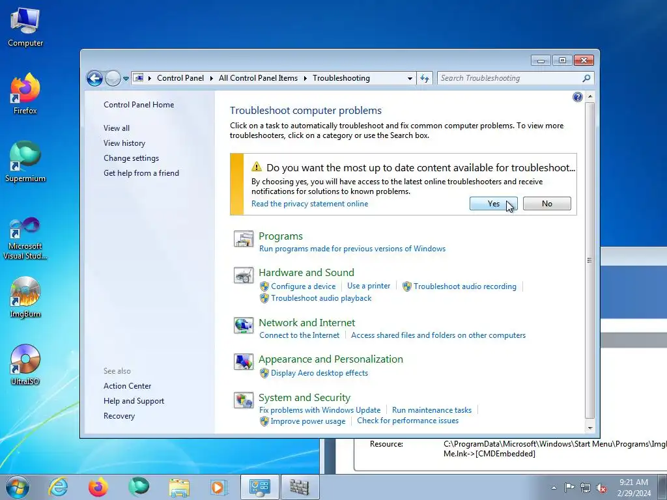Viewport: 667px width, 500px height.
Task: Click the vertical scrollbar down arrow
Action: pos(590,428)
